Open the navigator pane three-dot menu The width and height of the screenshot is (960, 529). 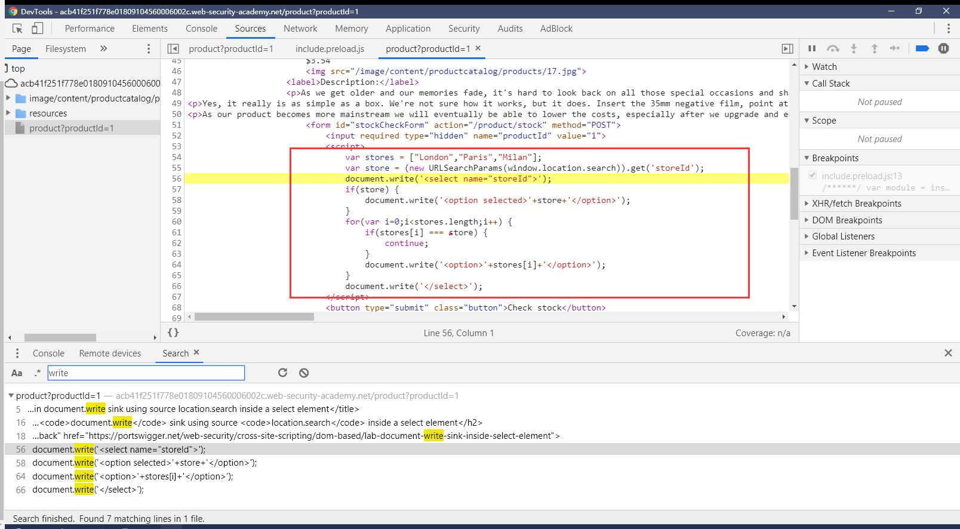pos(149,48)
